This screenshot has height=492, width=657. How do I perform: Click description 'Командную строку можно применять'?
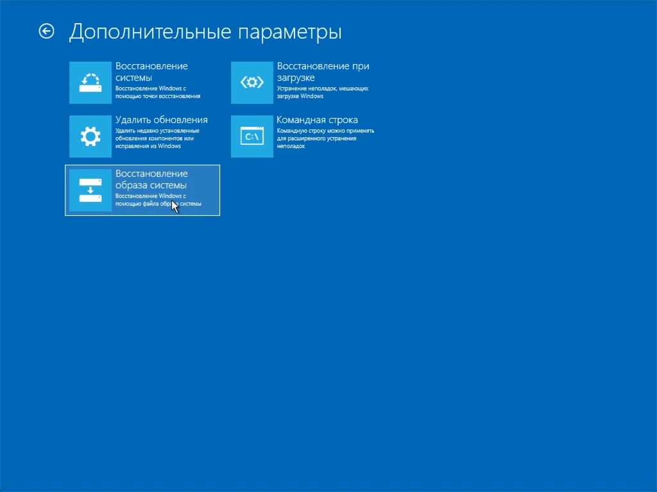[x=325, y=131]
